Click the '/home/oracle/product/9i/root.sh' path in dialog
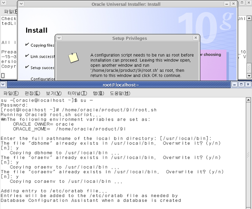 click(124, 70)
